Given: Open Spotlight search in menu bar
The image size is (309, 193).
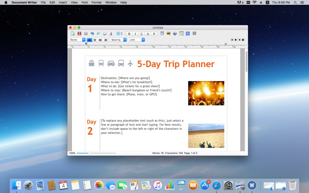Looking at the screenshot, I should tap(295, 2).
